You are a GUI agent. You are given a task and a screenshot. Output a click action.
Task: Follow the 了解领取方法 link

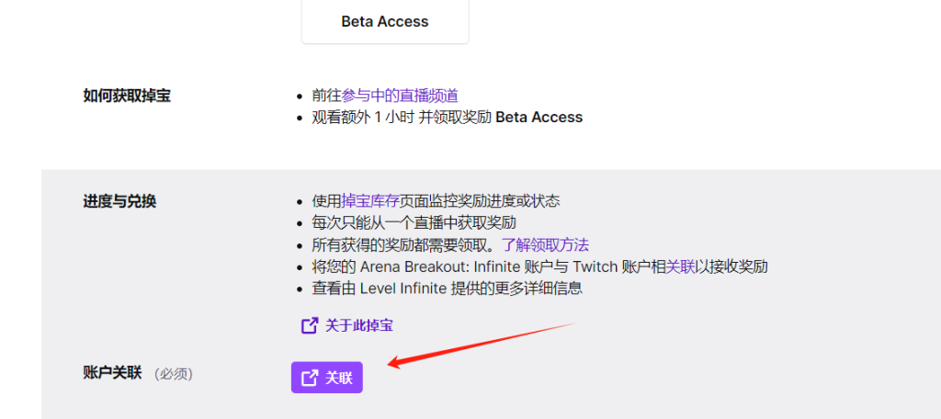[546, 245]
